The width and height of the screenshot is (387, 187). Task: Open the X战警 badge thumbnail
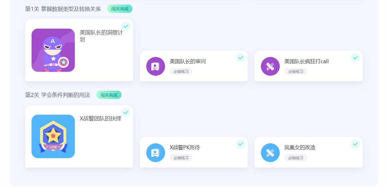click(53, 136)
